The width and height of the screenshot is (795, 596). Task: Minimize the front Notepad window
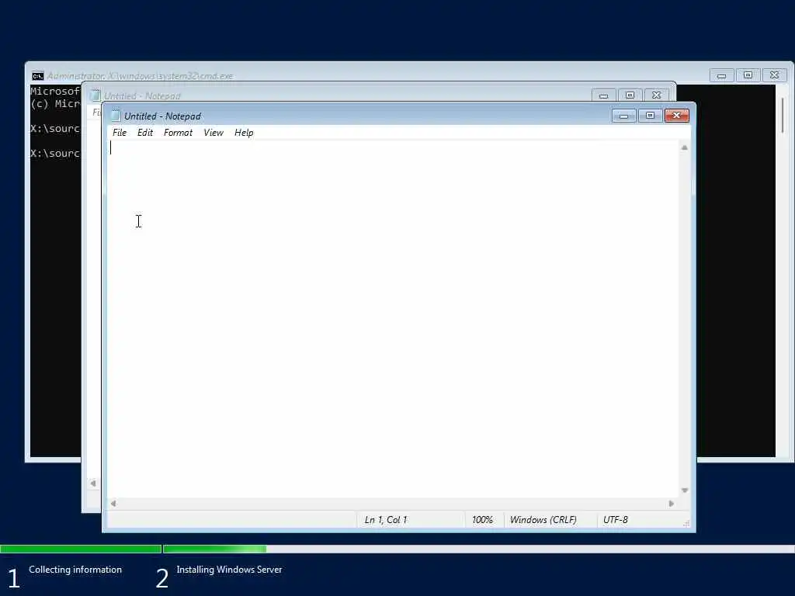tap(623, 116)
